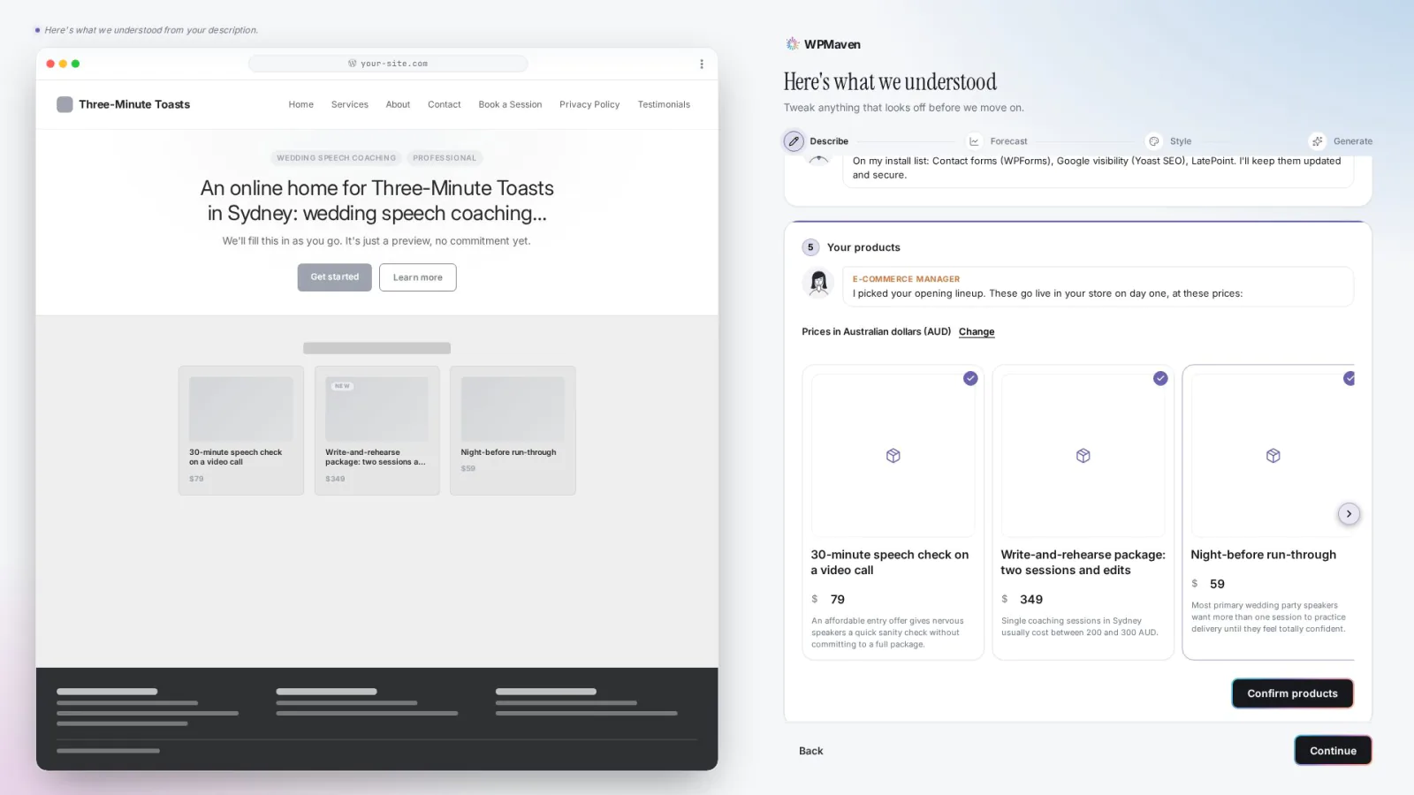Click the package icon on Night-before run-through card

pos(1273,456)
